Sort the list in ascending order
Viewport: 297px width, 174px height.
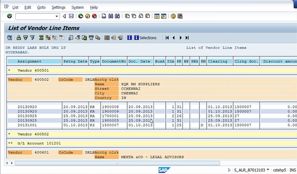tap(19, 38)
